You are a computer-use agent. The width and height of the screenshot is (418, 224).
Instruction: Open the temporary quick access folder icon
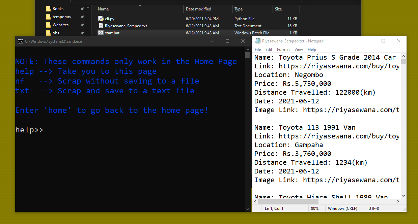tap(48, 17)
